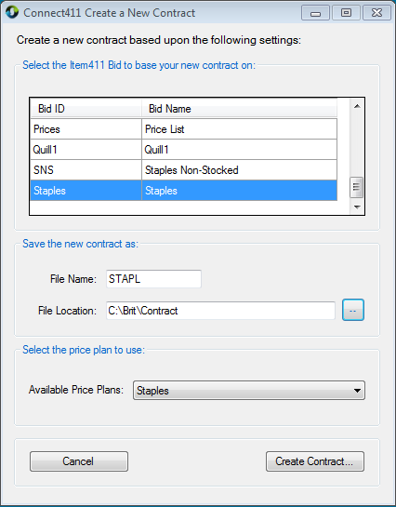396x507 pixels.
Task: Maximize the Create a New Contract window
Action: coord(346,13)
